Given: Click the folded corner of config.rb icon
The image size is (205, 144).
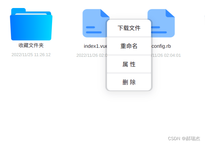Looking at the screenshot, I should [170, 13].
